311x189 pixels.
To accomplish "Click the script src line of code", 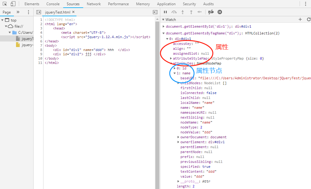I will click(106, 37).
